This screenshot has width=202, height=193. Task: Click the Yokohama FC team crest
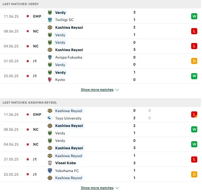coord(50,171)
